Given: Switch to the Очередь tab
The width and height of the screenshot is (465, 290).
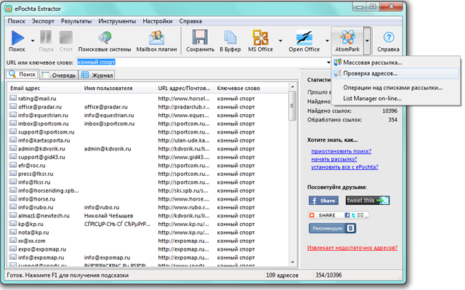Looking at the screenshot, I should pyautogui.click(x=59, y=75).
